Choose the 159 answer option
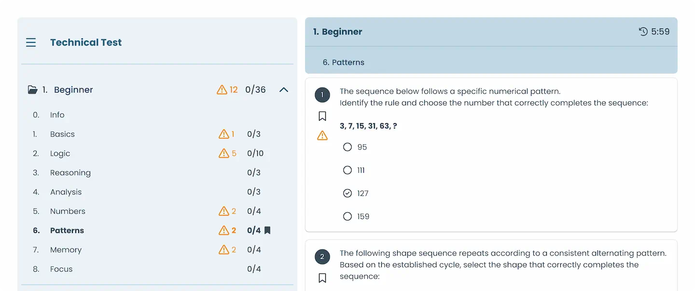The height and width of the screenshot is (291, 695). (347, 216)
